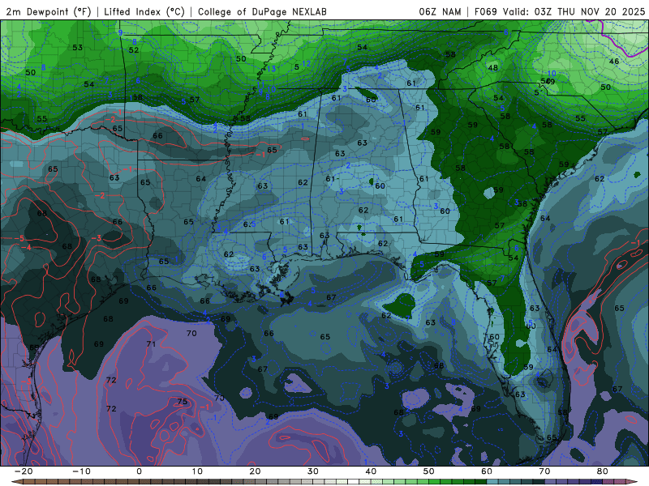Viewport: 649px width, 486px height.
Task: Click the '2m Dewpoint (°F)' title text
Action: [x=49, y=11]
